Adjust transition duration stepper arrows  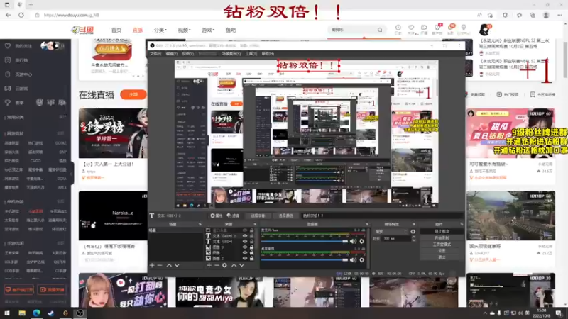[414, 239]
